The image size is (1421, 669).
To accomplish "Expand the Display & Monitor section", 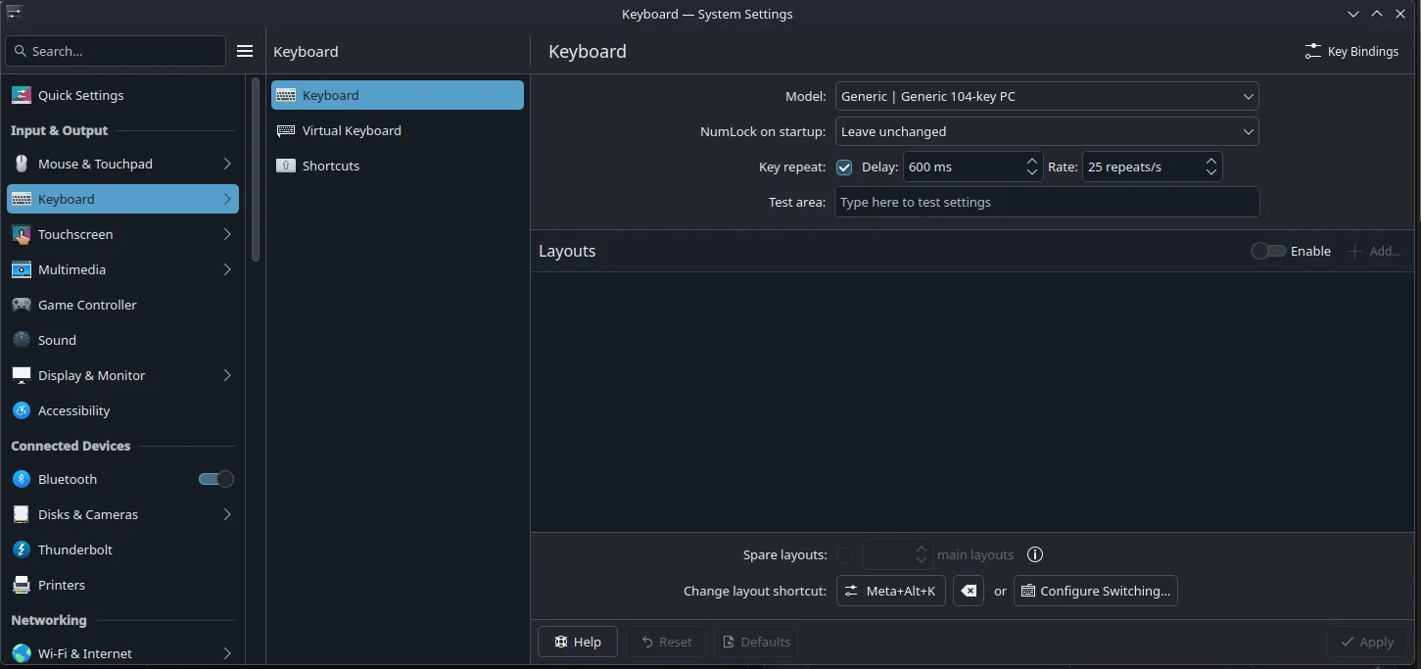I will click(227, 375).
